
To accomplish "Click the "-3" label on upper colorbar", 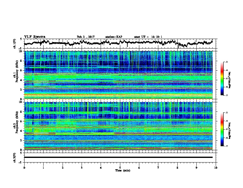I will click(226, 62).
